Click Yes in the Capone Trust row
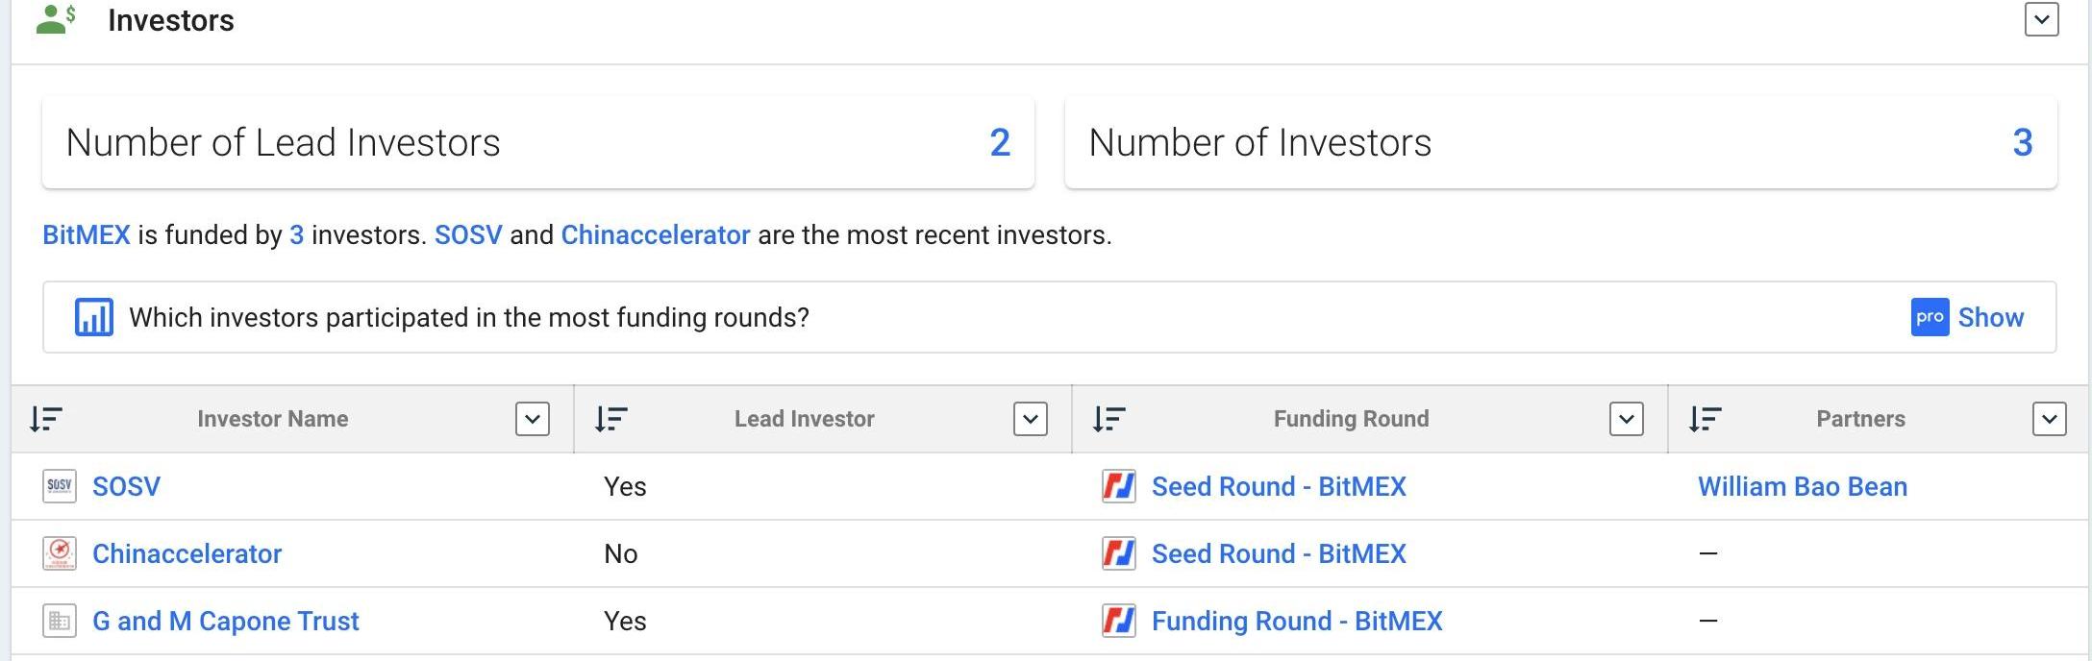 625,622
